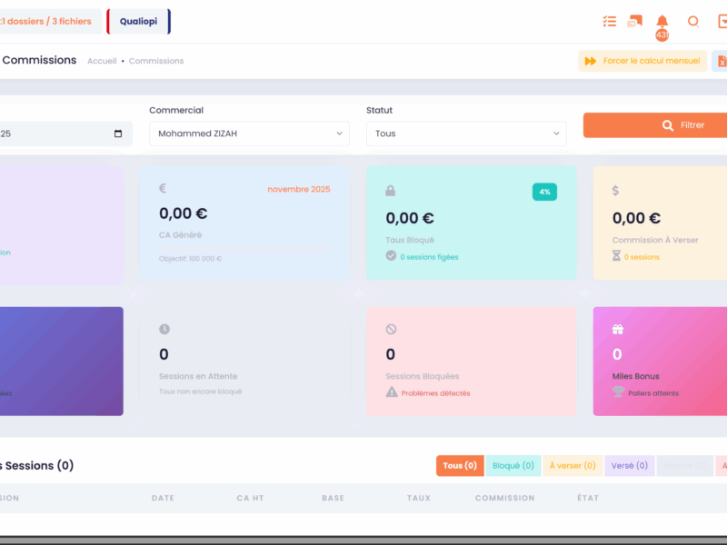Click the Forcer le calcul mensuel button
This screenshot has width=727, height=545.
[x=642, y=61]
